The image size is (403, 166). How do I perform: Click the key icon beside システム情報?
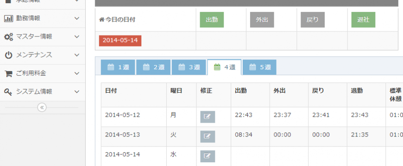click(x=8, y=92)
